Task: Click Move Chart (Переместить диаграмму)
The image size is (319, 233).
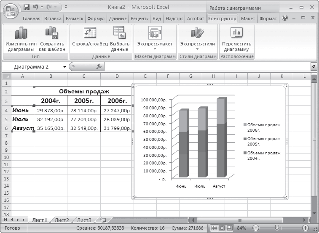Action: click(x=236, y=40)
